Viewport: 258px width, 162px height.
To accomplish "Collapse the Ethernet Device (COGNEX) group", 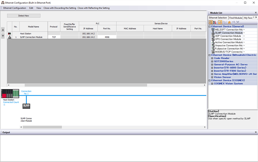I will 210,80.
